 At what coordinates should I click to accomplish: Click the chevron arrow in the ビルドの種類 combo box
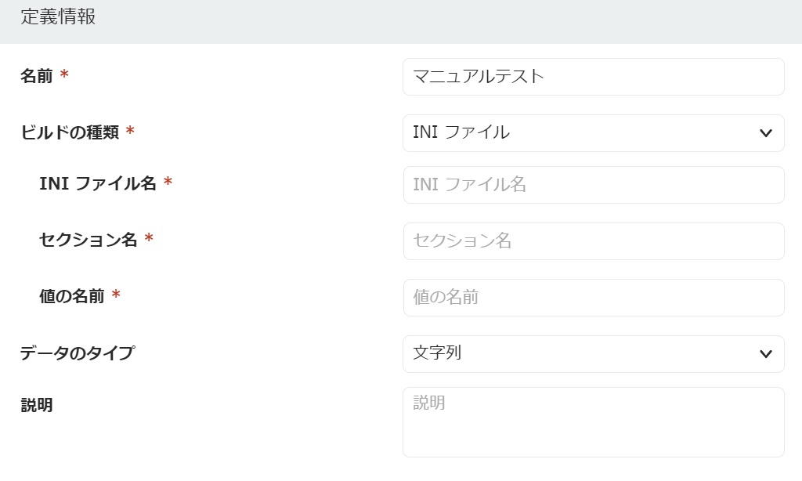pyautogui.click(x=766, y=133)
